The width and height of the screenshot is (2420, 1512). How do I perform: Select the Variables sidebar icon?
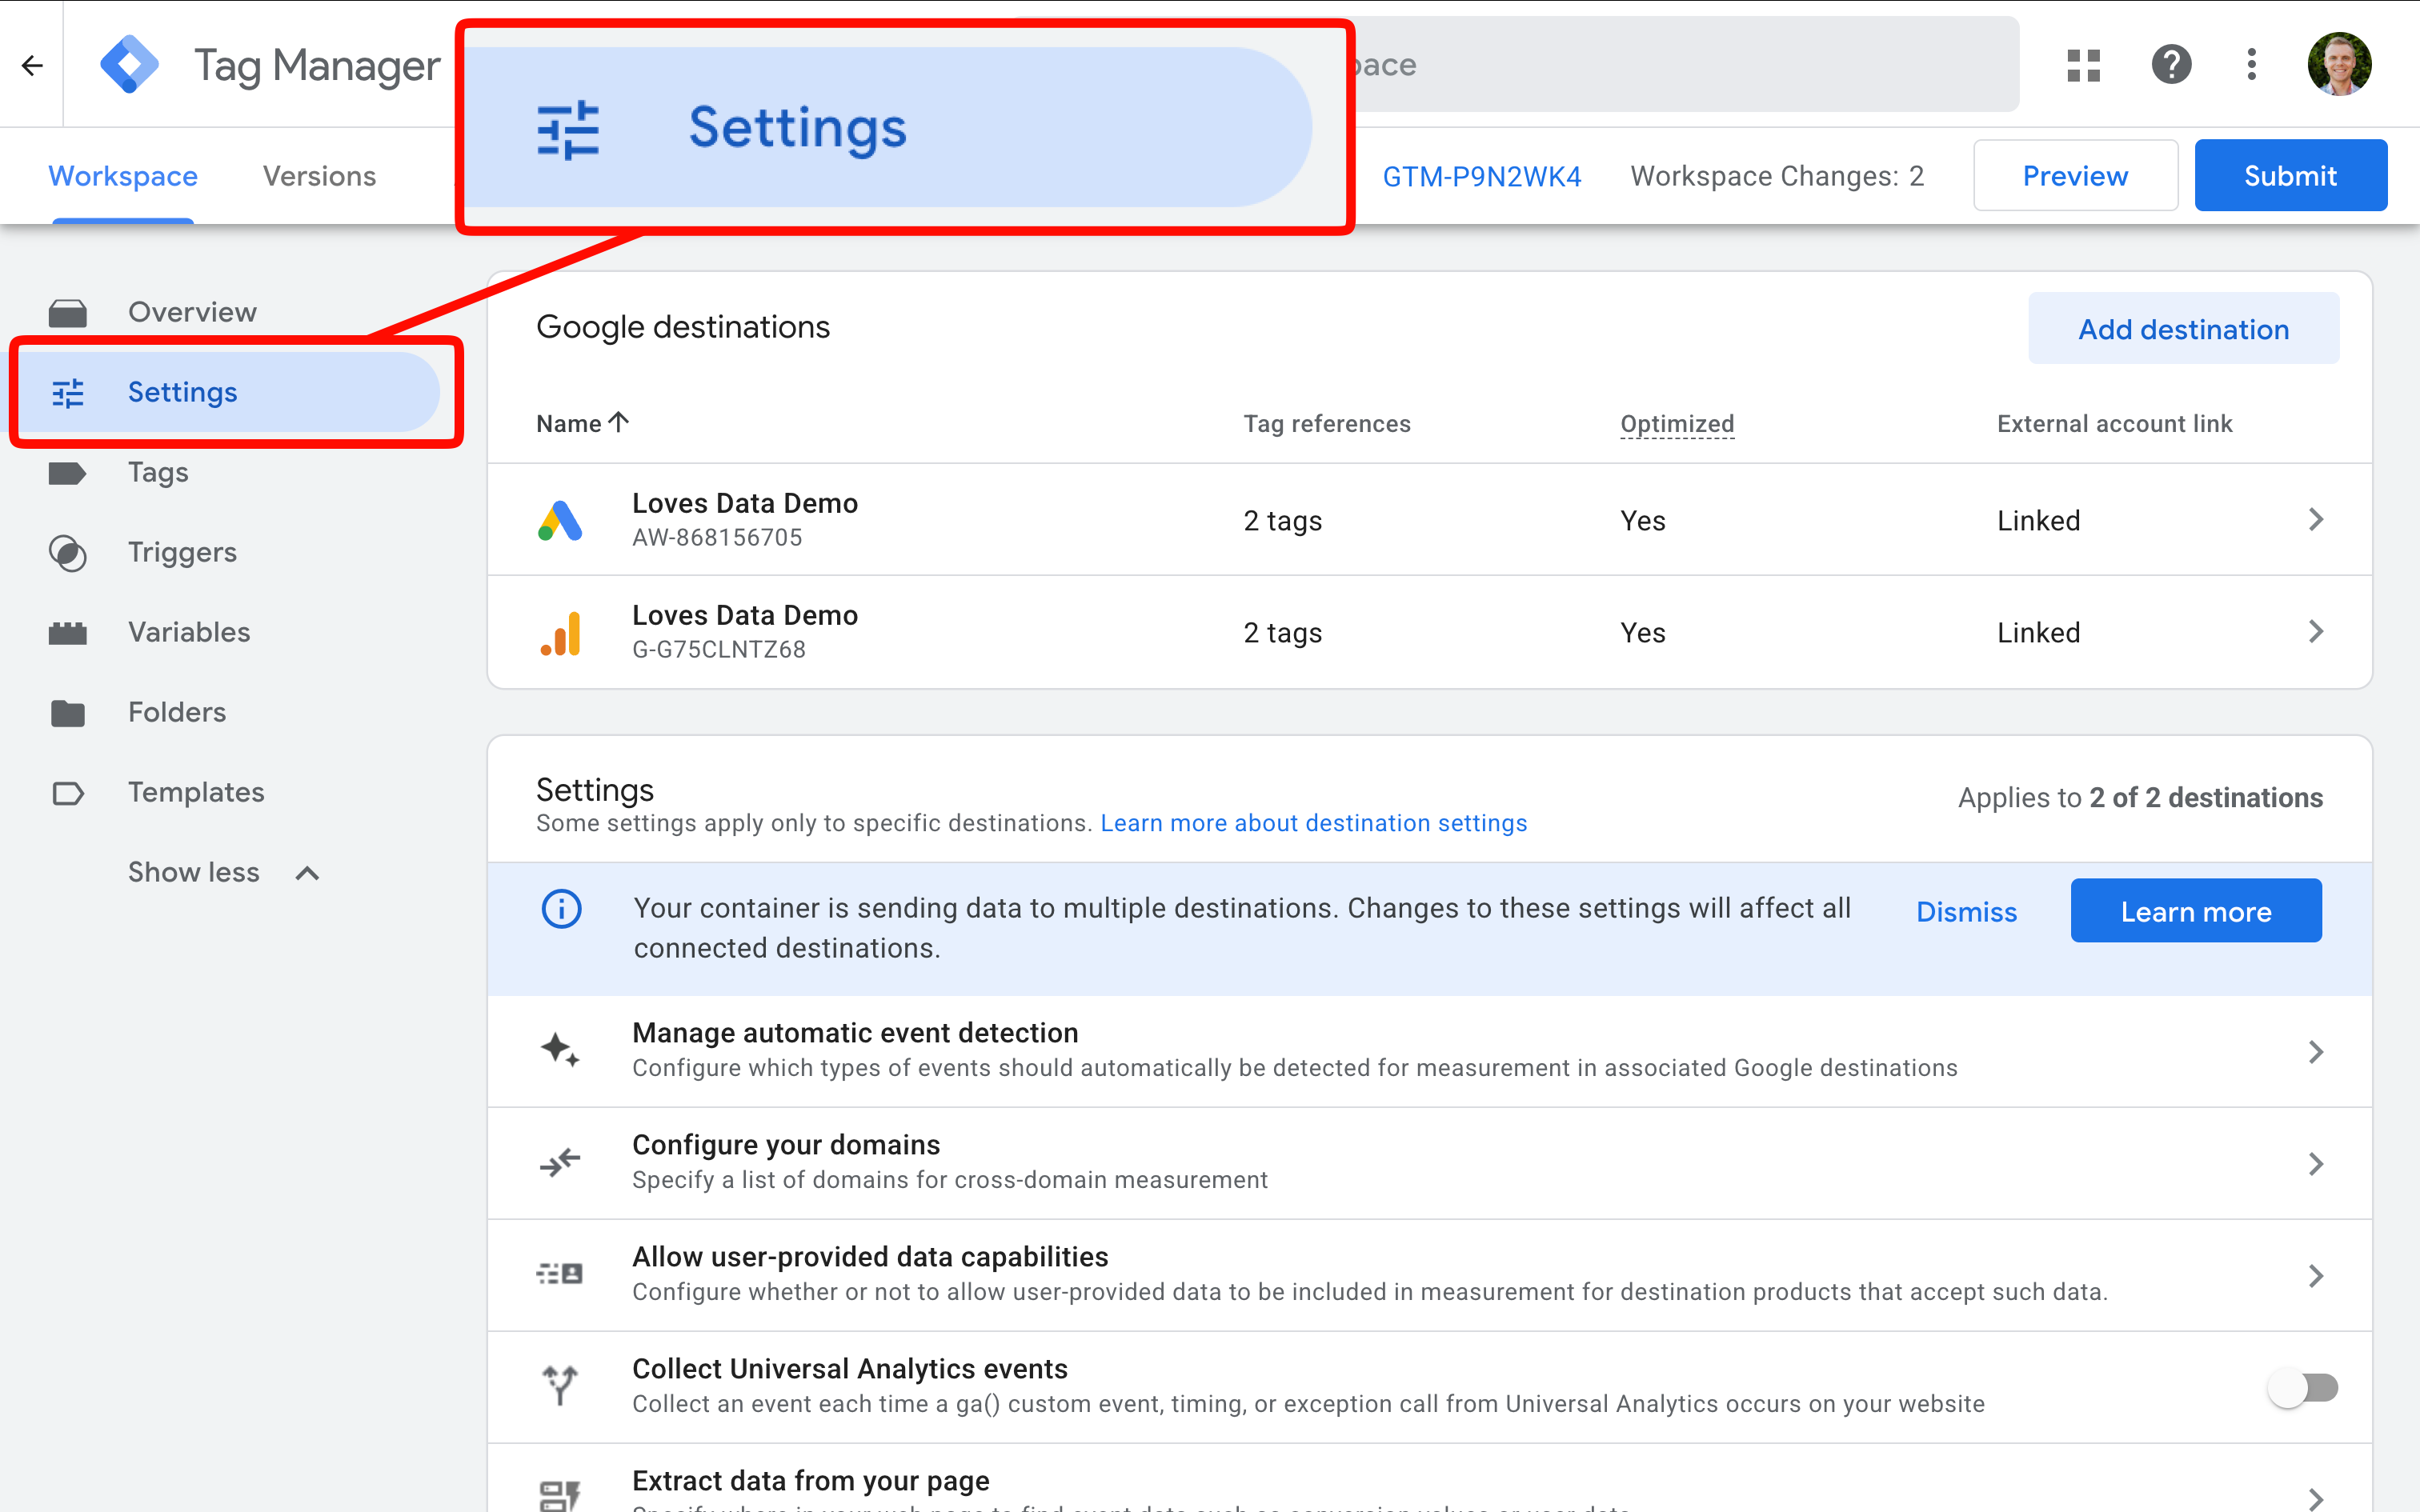(68, 633)
